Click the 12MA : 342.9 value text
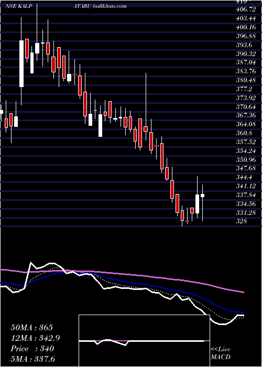Screen dimensions: 262x367 (35, 338)
